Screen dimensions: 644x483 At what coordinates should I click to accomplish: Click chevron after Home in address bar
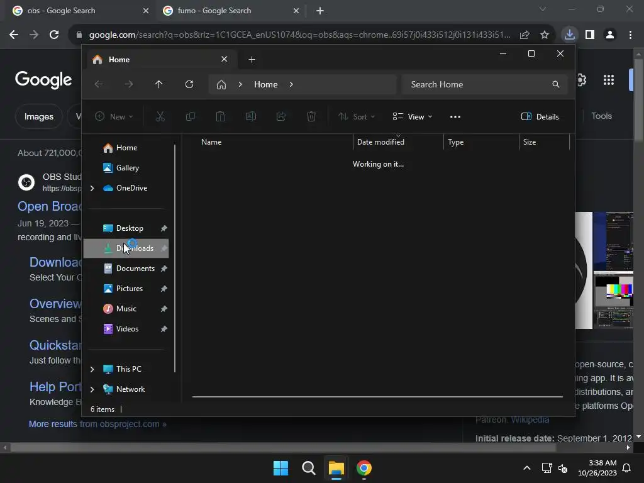(x=291, y=84)
